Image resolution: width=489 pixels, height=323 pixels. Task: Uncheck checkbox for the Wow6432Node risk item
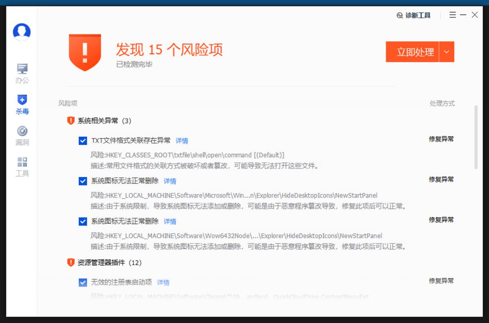pyautogui.click(x=82, y=222)
